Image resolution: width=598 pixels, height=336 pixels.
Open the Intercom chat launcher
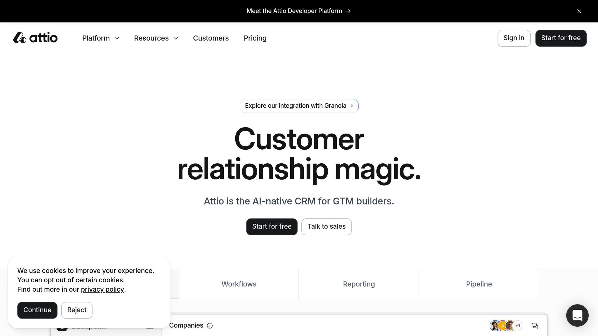[x=577, y=315]
